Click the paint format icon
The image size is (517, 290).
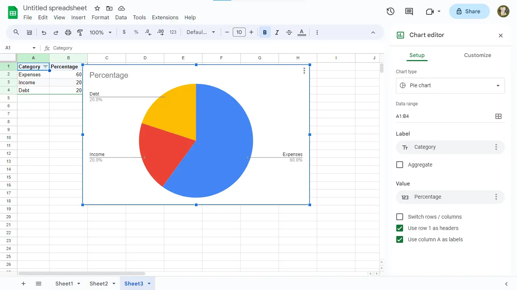click(80, 32)
